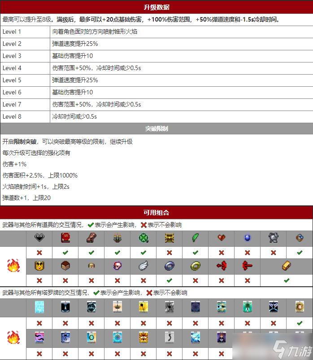Select the 'Level 1' row label

tap(12, 31)
